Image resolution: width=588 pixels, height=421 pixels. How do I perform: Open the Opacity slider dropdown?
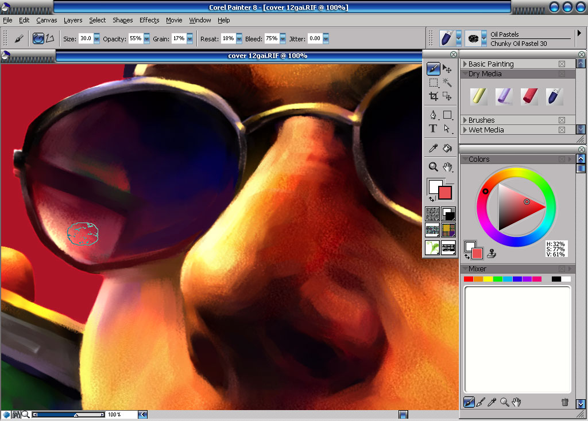146,38
